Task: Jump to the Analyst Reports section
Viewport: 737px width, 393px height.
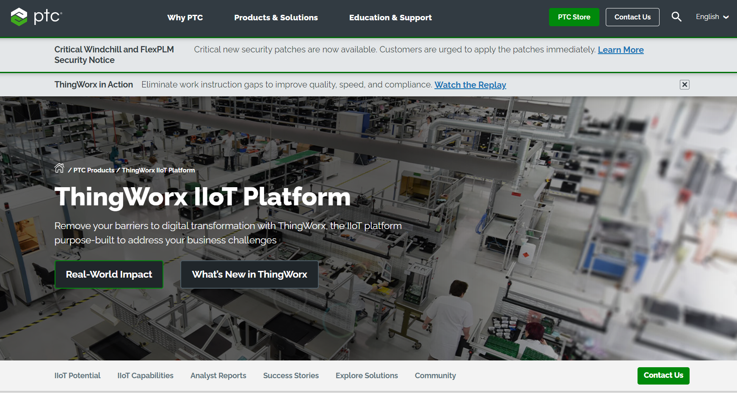Action: pos(218,376)
